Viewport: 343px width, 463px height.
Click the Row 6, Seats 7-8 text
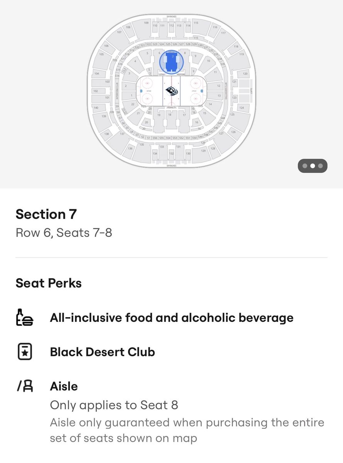pos(64,233)
